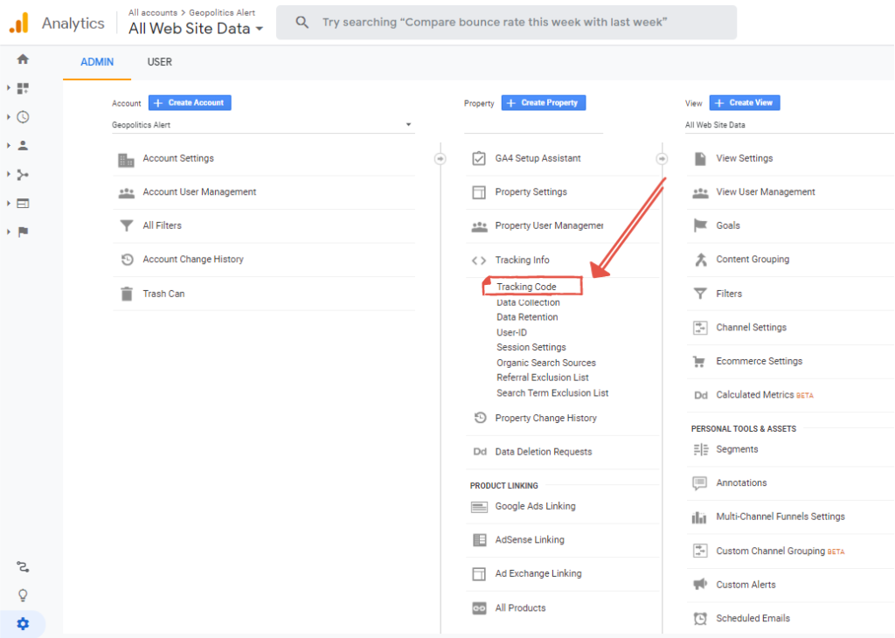Click the Trash Can icon
Screen dimensions: 895x638
(x=127, y=295)
